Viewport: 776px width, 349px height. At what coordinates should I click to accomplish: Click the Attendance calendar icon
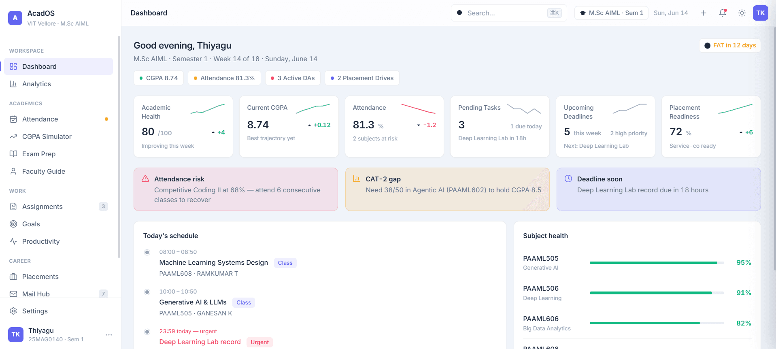click(x=13, y=119)
